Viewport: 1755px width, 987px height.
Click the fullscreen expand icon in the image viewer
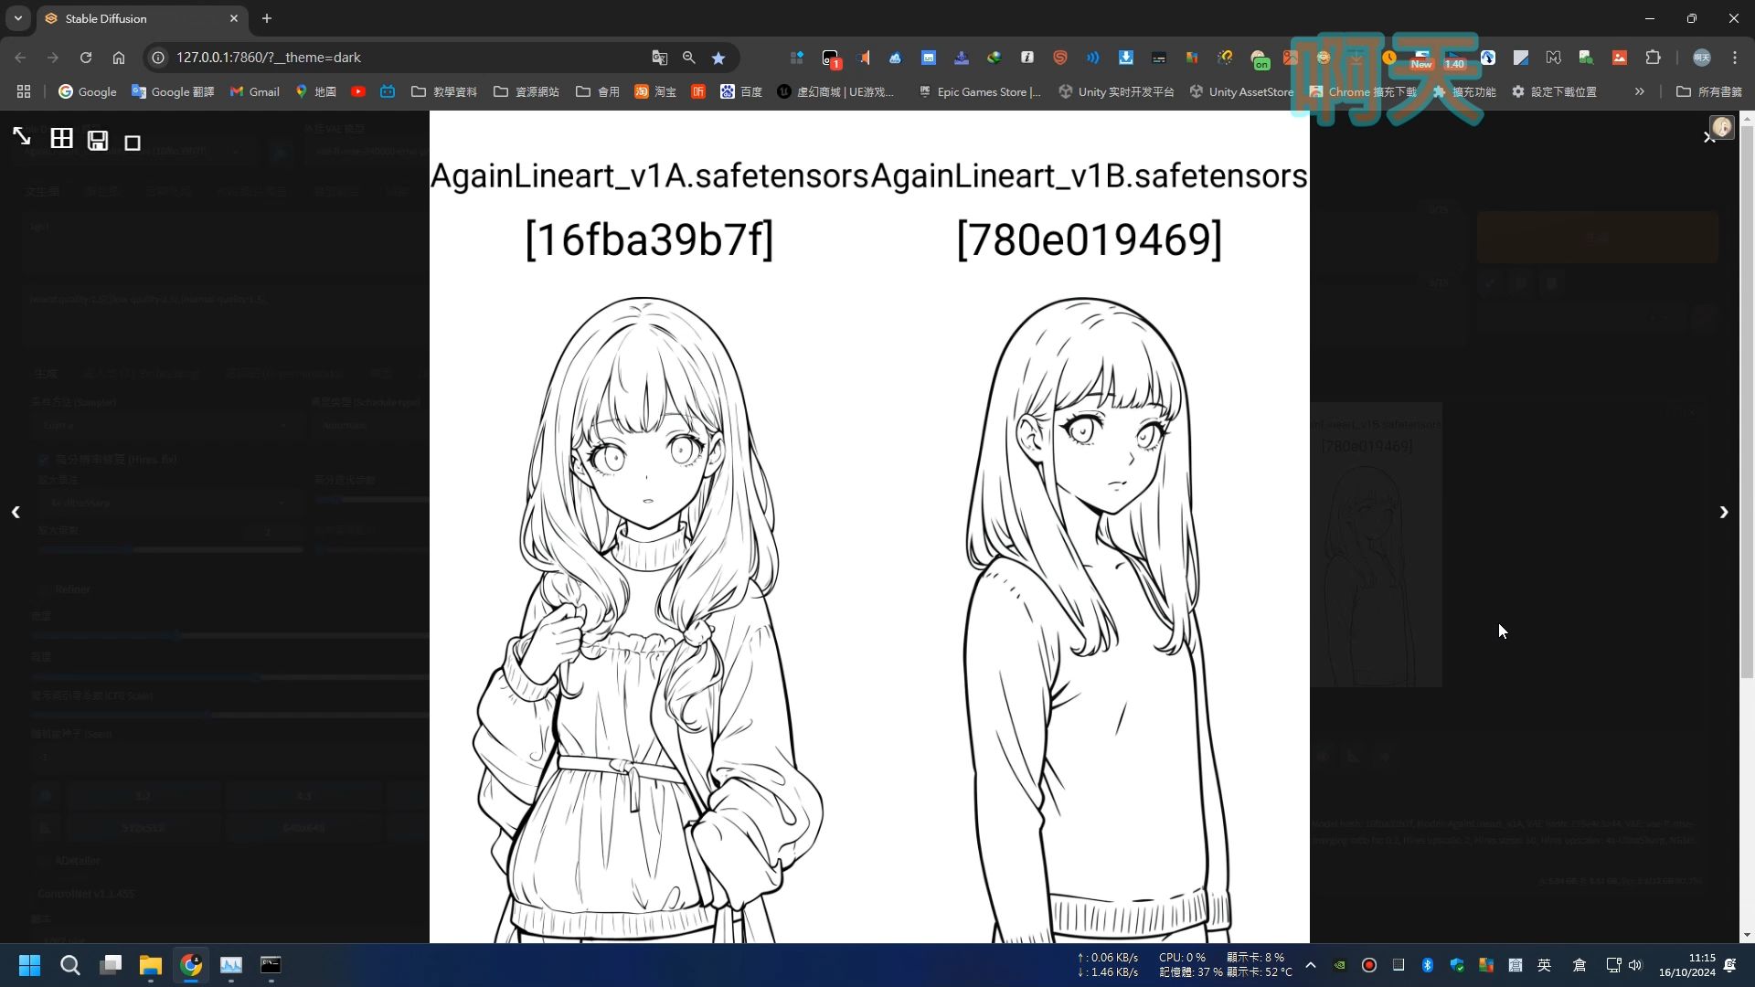point(21,136)
